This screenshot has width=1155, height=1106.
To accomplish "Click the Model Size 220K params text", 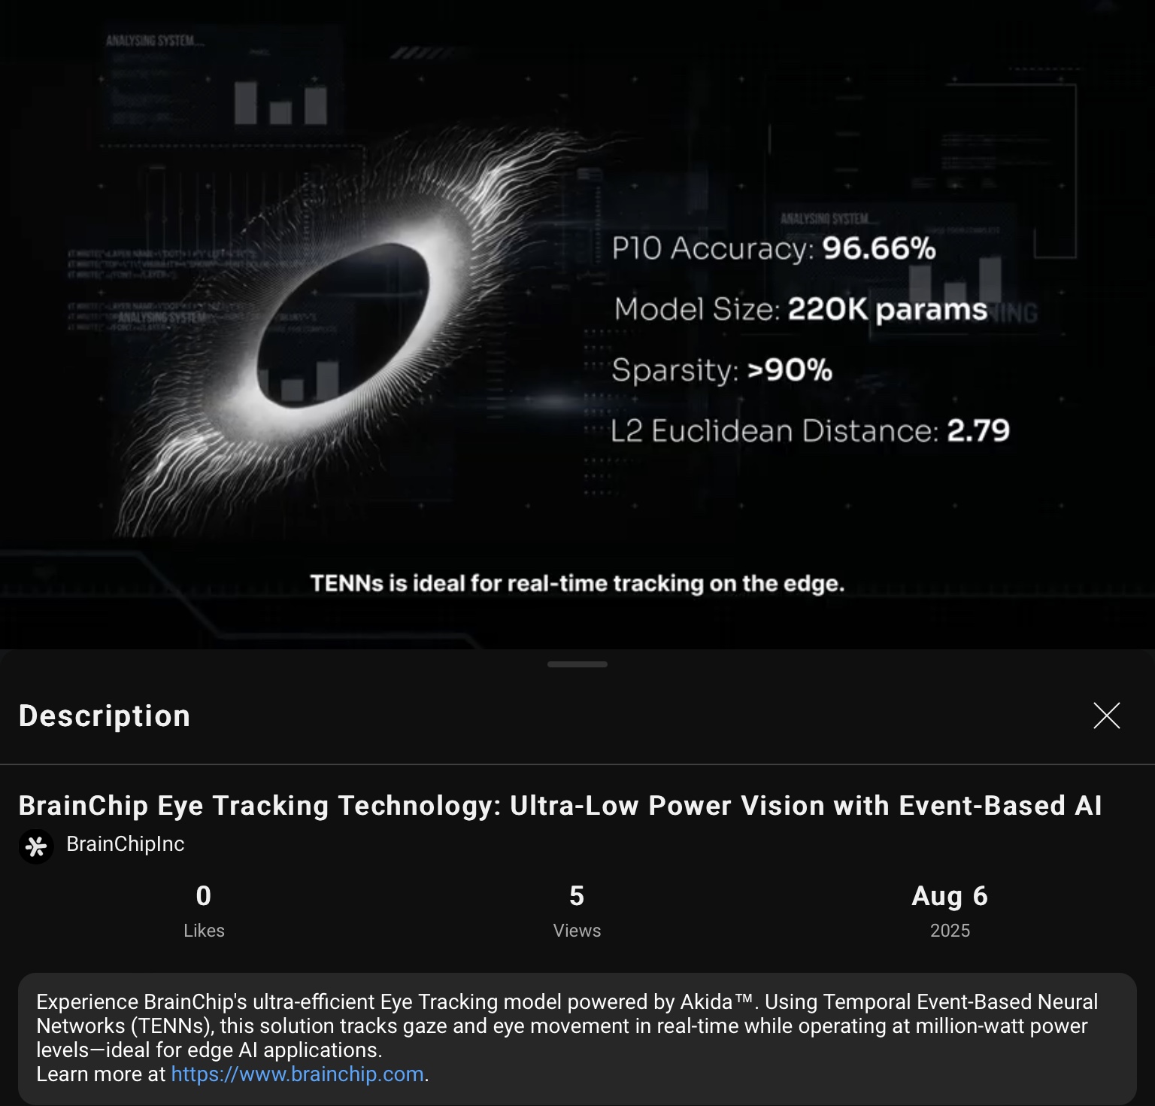I will click(801, 309).
